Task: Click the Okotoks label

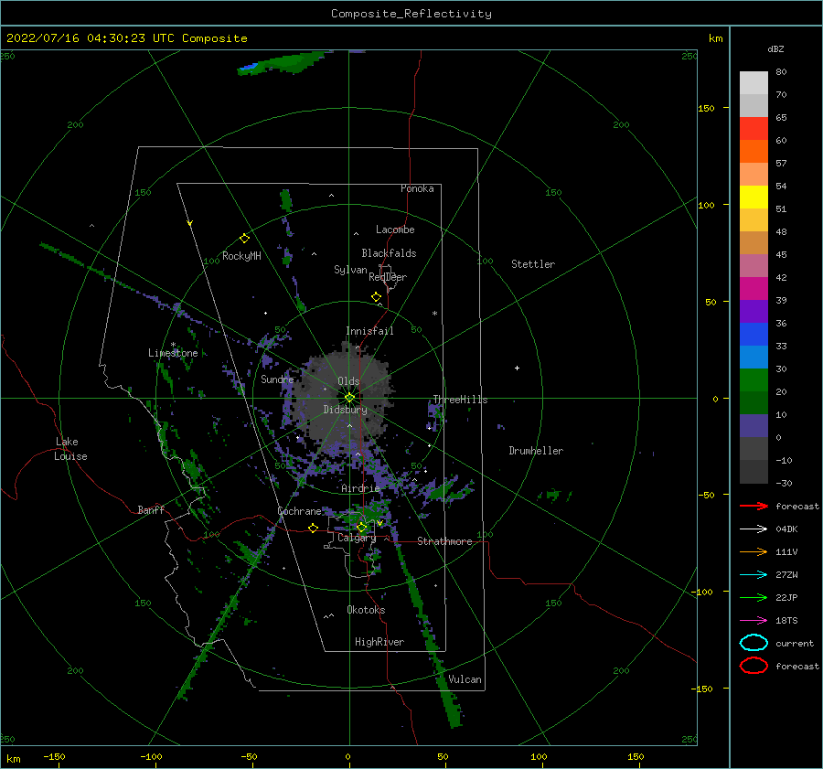Action: [x=366, y=609]
